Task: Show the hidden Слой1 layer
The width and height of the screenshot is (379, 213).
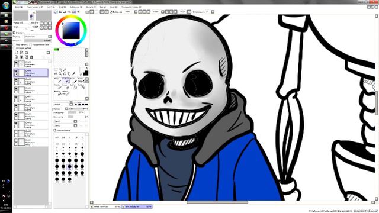Action: coord(16,140)
